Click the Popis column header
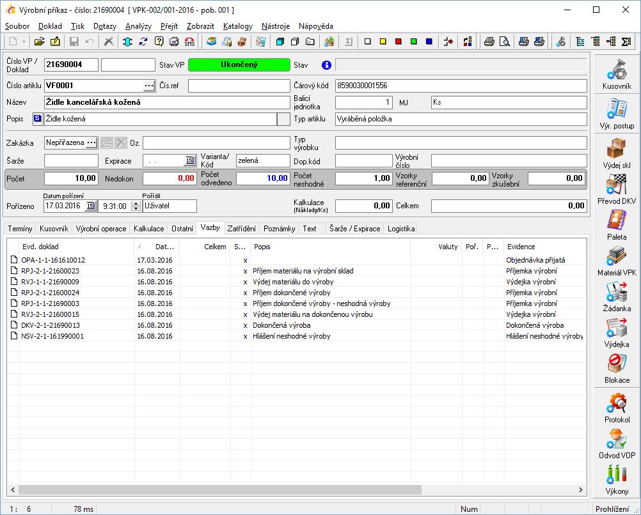 [331, 247]
